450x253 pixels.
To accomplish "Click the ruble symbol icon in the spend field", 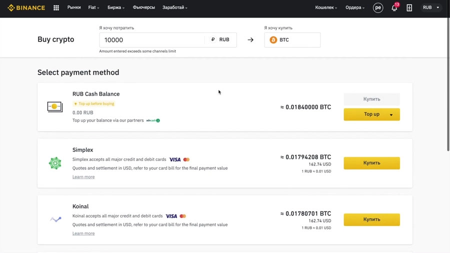I will tap(213, 39).
